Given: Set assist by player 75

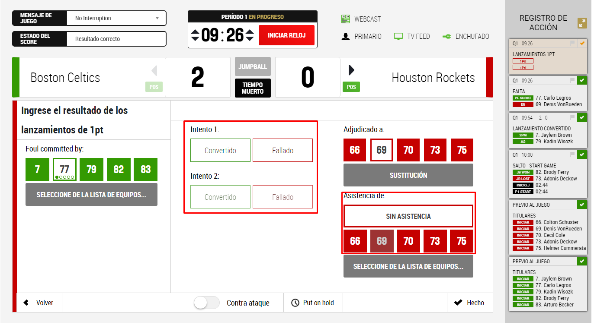Looking at the screenshot, I should coord(462,241).
